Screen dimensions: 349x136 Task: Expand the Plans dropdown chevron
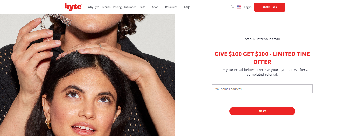click(148, 7)
